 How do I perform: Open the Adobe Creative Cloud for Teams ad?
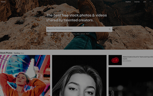138,58
